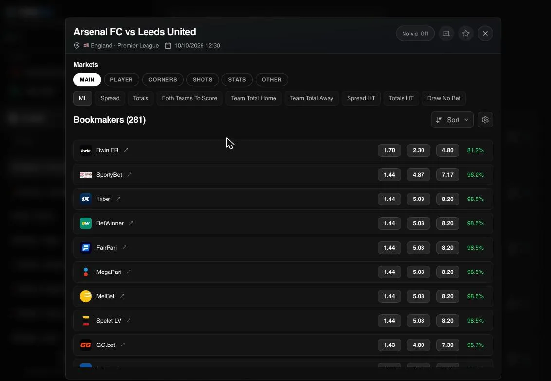Screen dimensions: 551x381
Task: Click the Bwin FR logo icon
Action: 86,150
